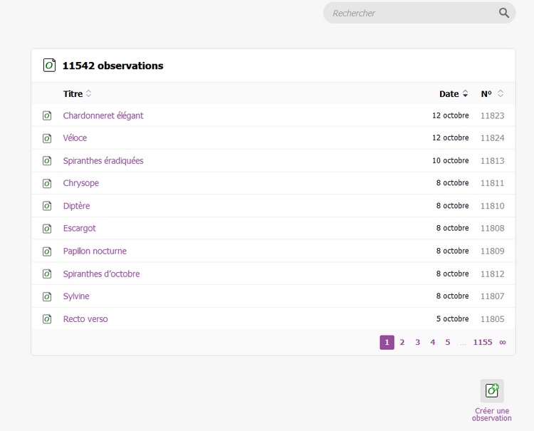This screenshot has height=431, width=534.
Task: Open the Papillon nocturne observation
Action: tap(95, 251)
